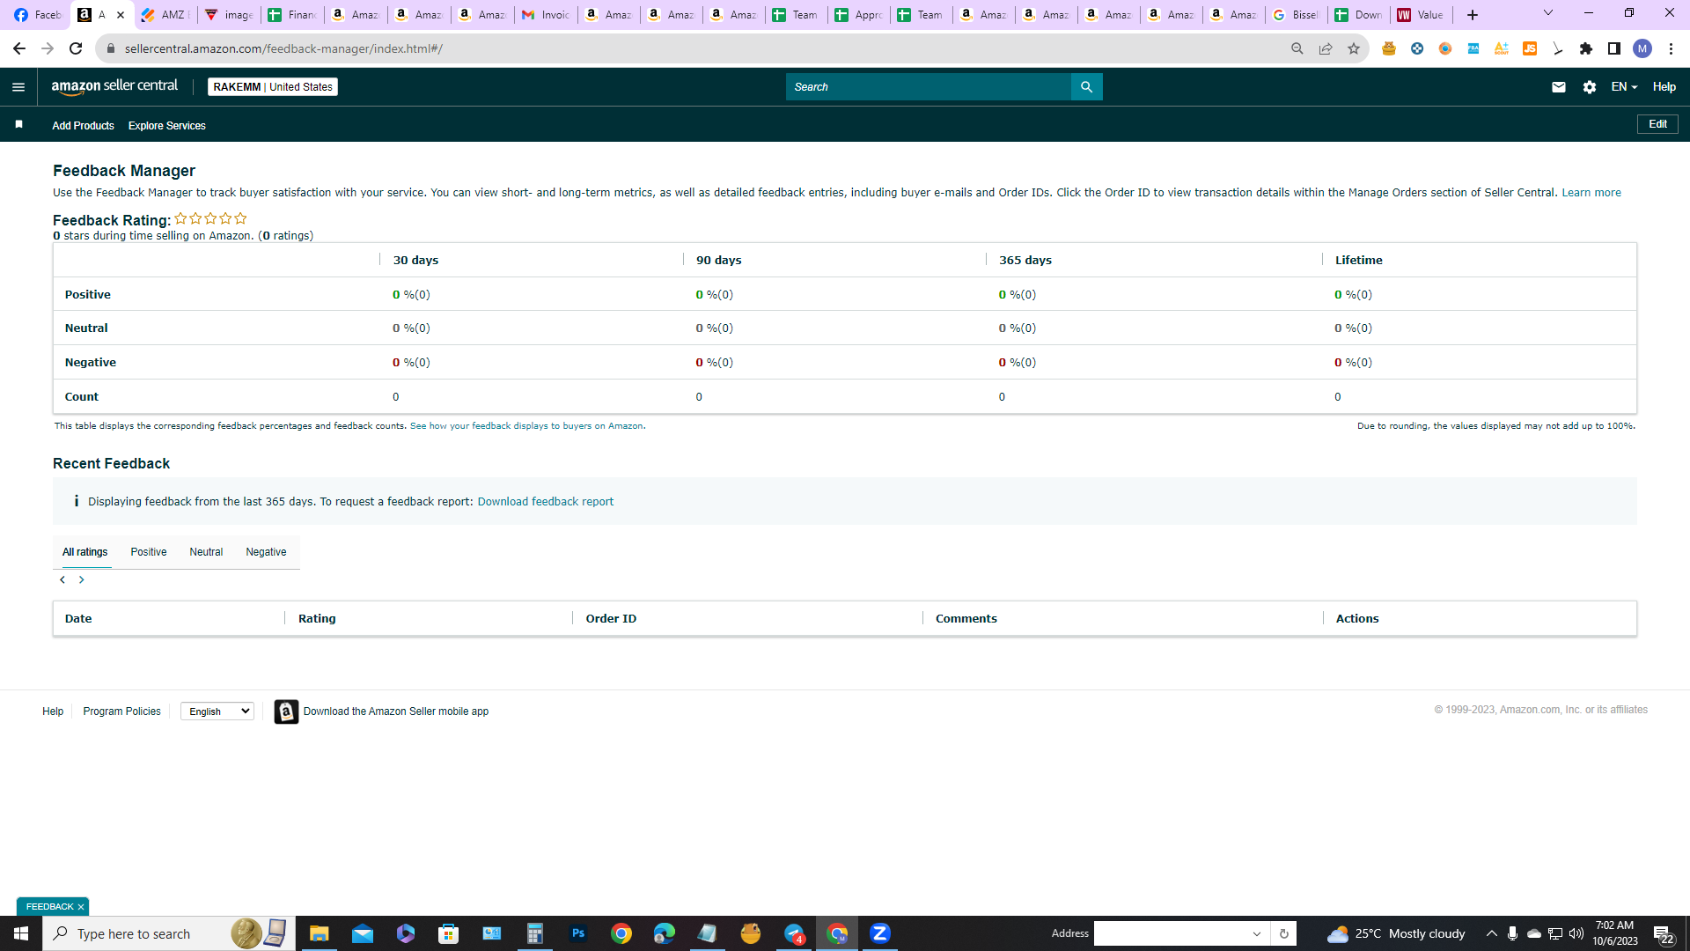Open Microsoft Store from taskbar

point(449,933)
